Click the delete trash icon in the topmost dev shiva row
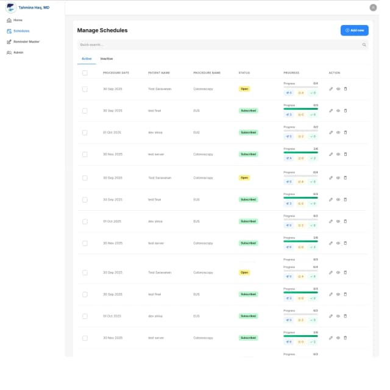 pos(346,132)
